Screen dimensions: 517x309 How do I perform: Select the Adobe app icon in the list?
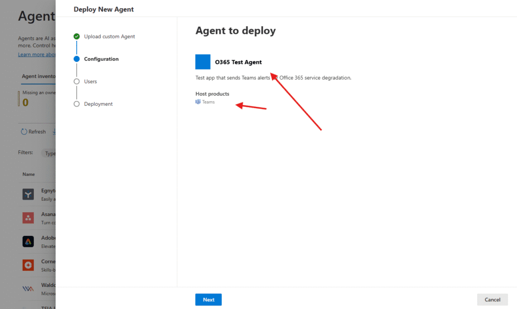[28, 241]
